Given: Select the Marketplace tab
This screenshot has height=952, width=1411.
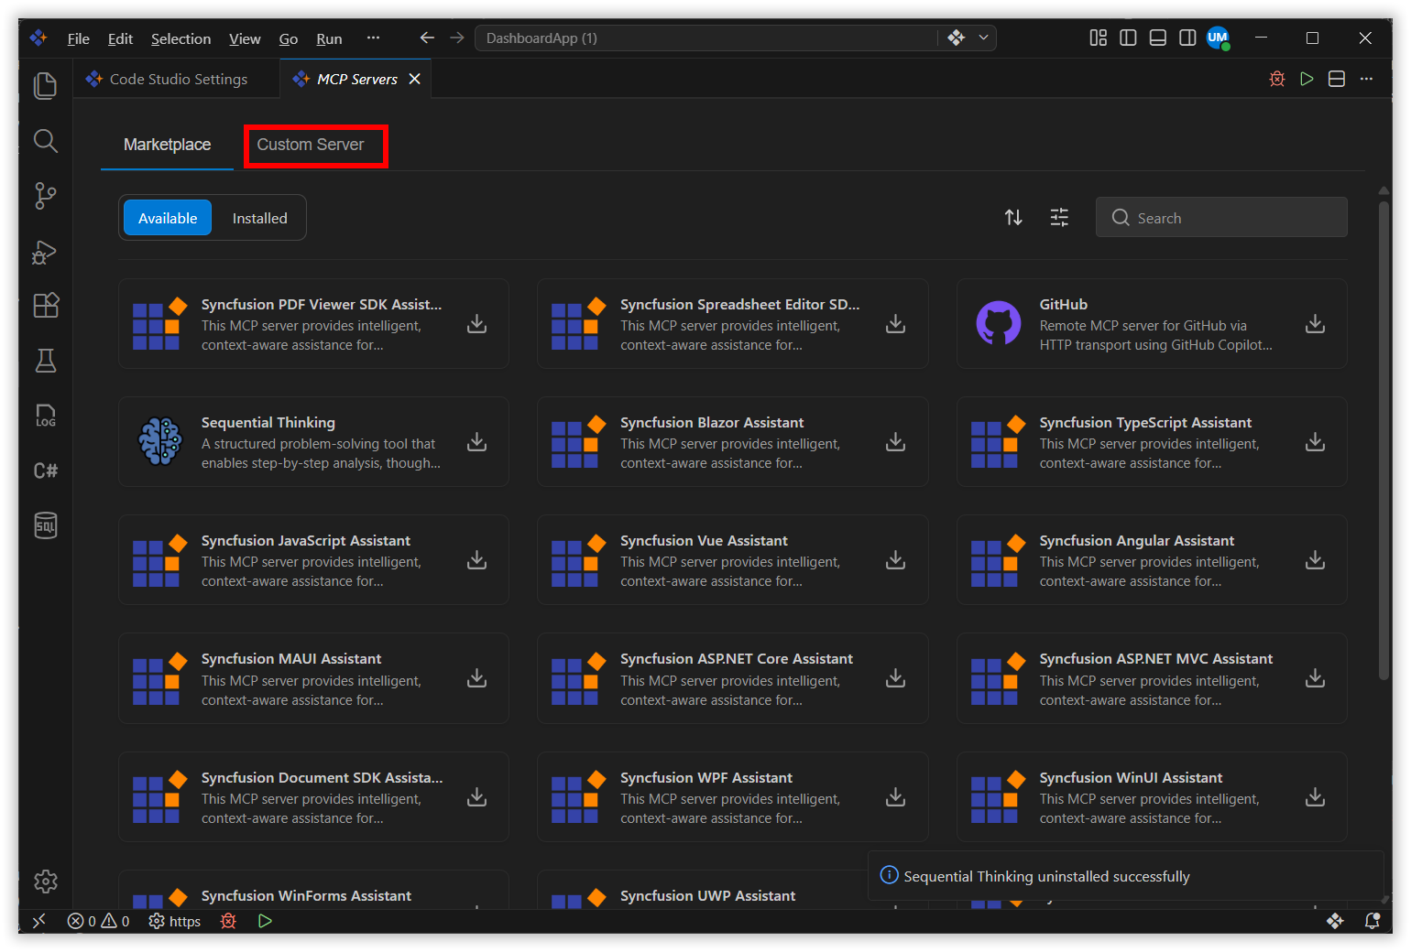Looking at the screenshot, I should tap(167, 145).
